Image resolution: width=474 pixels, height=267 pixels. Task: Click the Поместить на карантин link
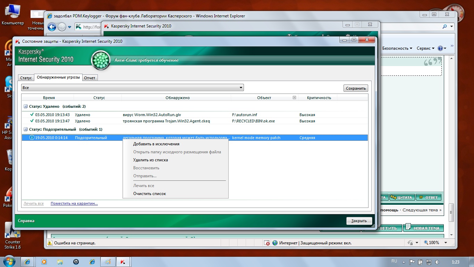pos(74,203)
